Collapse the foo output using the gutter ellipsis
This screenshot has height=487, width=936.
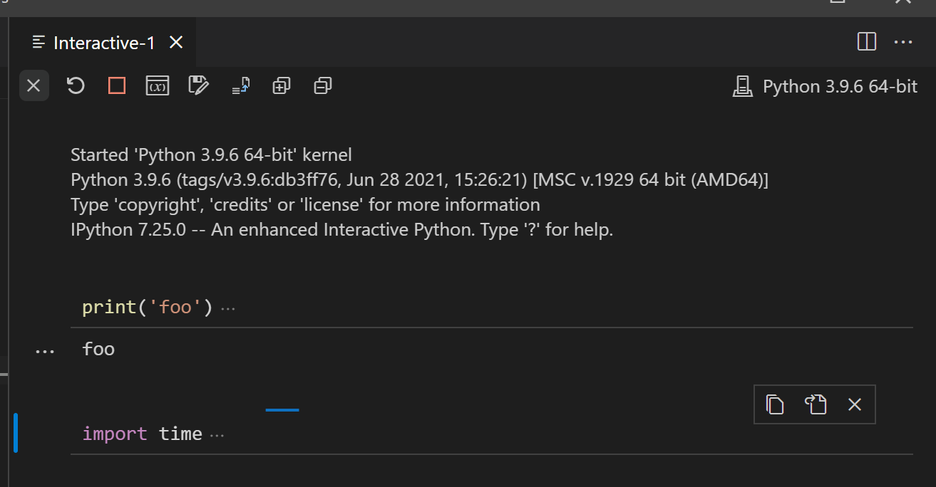(x=44, y=350)
